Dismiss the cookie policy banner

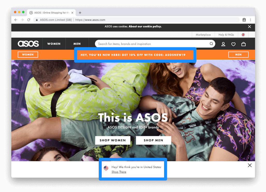[x=249, y=27]
